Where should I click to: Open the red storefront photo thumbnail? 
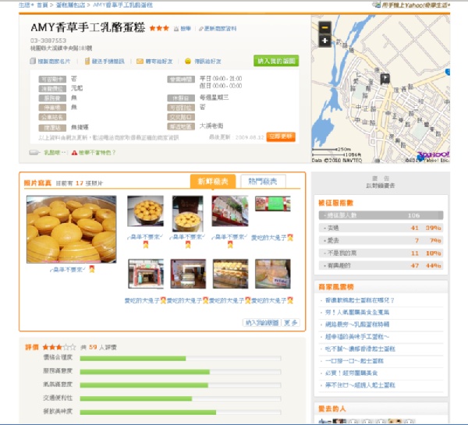[146, 274]
